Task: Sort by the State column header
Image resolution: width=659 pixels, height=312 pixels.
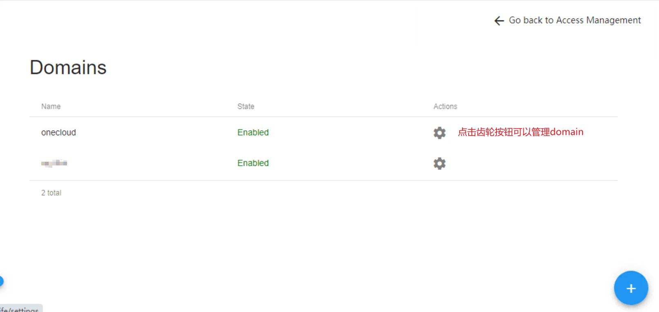Action: tap(246, 106)
